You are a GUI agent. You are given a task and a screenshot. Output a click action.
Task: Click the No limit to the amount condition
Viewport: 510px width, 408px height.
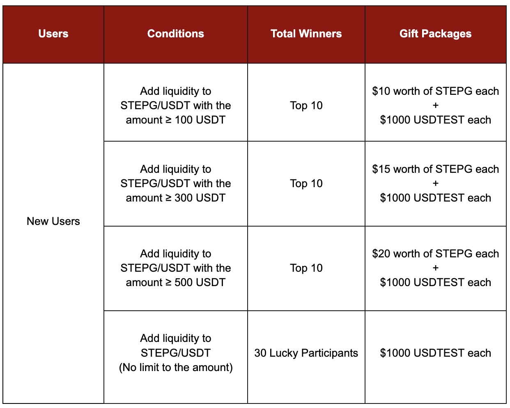pyautogui.click(x=176, y=353)
